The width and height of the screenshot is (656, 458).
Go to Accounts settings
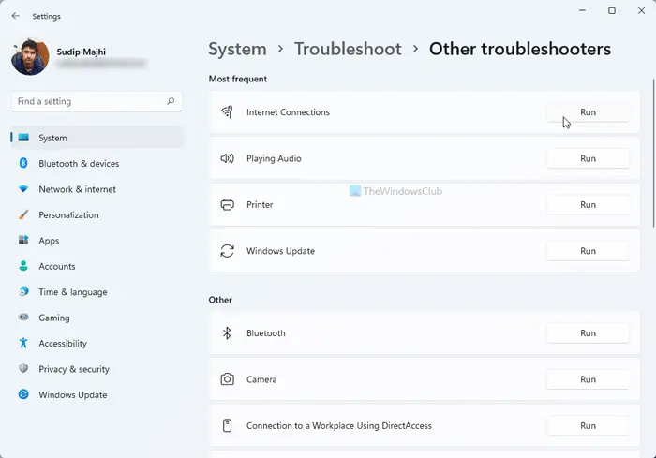(97, 266)
